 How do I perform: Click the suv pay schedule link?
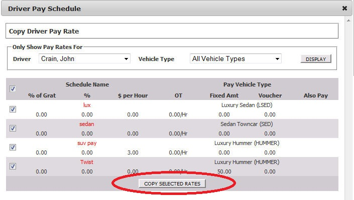(x=87, y=143)
